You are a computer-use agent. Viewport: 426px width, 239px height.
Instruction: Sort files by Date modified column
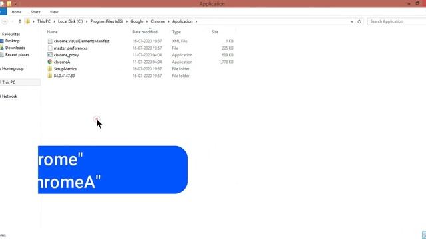click(145, 32)
